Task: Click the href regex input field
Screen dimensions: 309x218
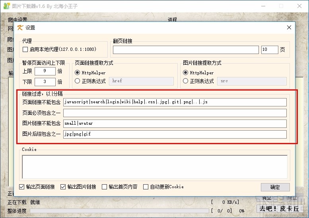Action: pyautogui.click(x=141, y=81)
